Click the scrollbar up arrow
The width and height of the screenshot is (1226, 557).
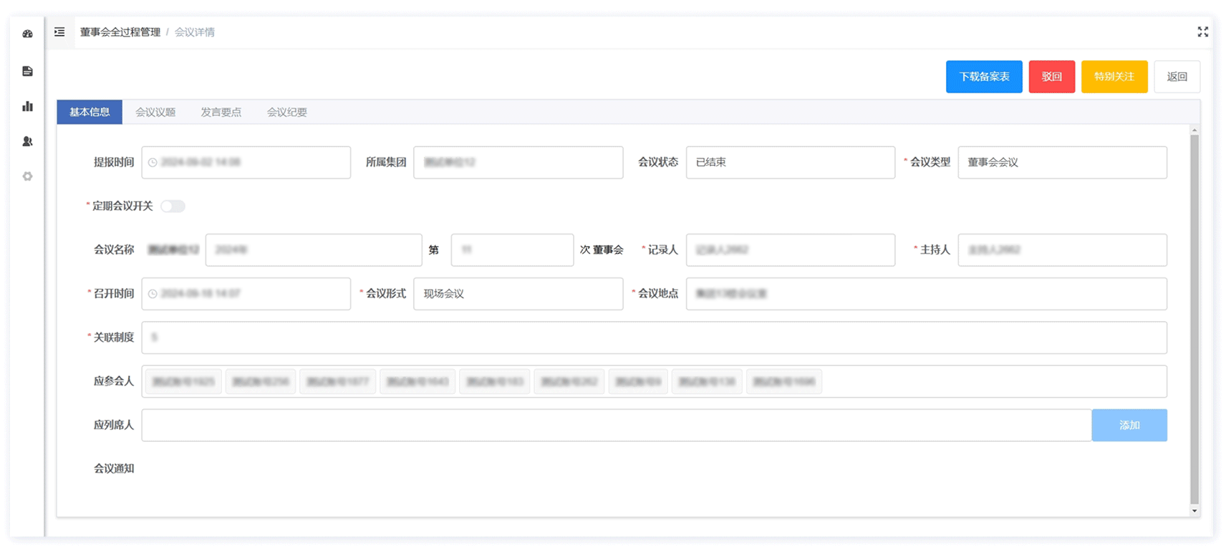tap(1194, 130)
